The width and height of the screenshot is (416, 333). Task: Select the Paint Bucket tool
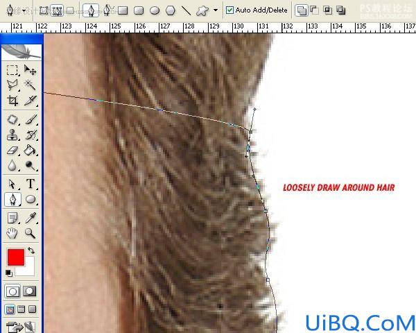(30, 151)
